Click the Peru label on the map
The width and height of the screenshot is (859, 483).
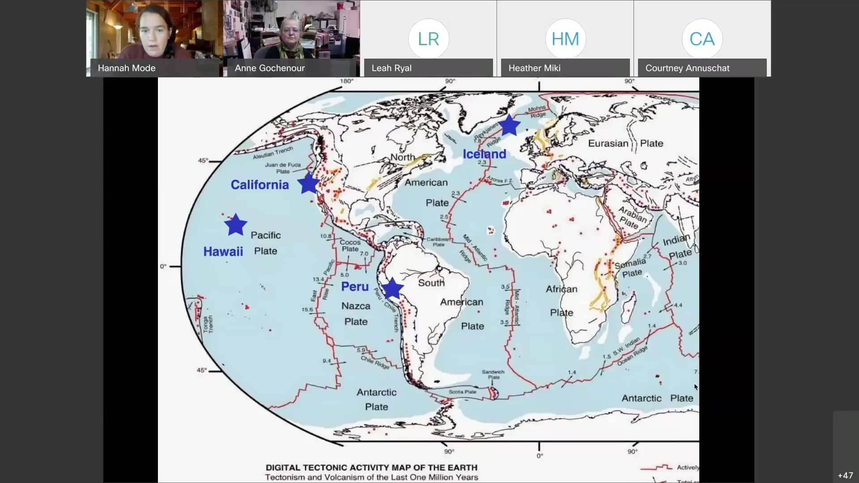click(x=355, y=287)
